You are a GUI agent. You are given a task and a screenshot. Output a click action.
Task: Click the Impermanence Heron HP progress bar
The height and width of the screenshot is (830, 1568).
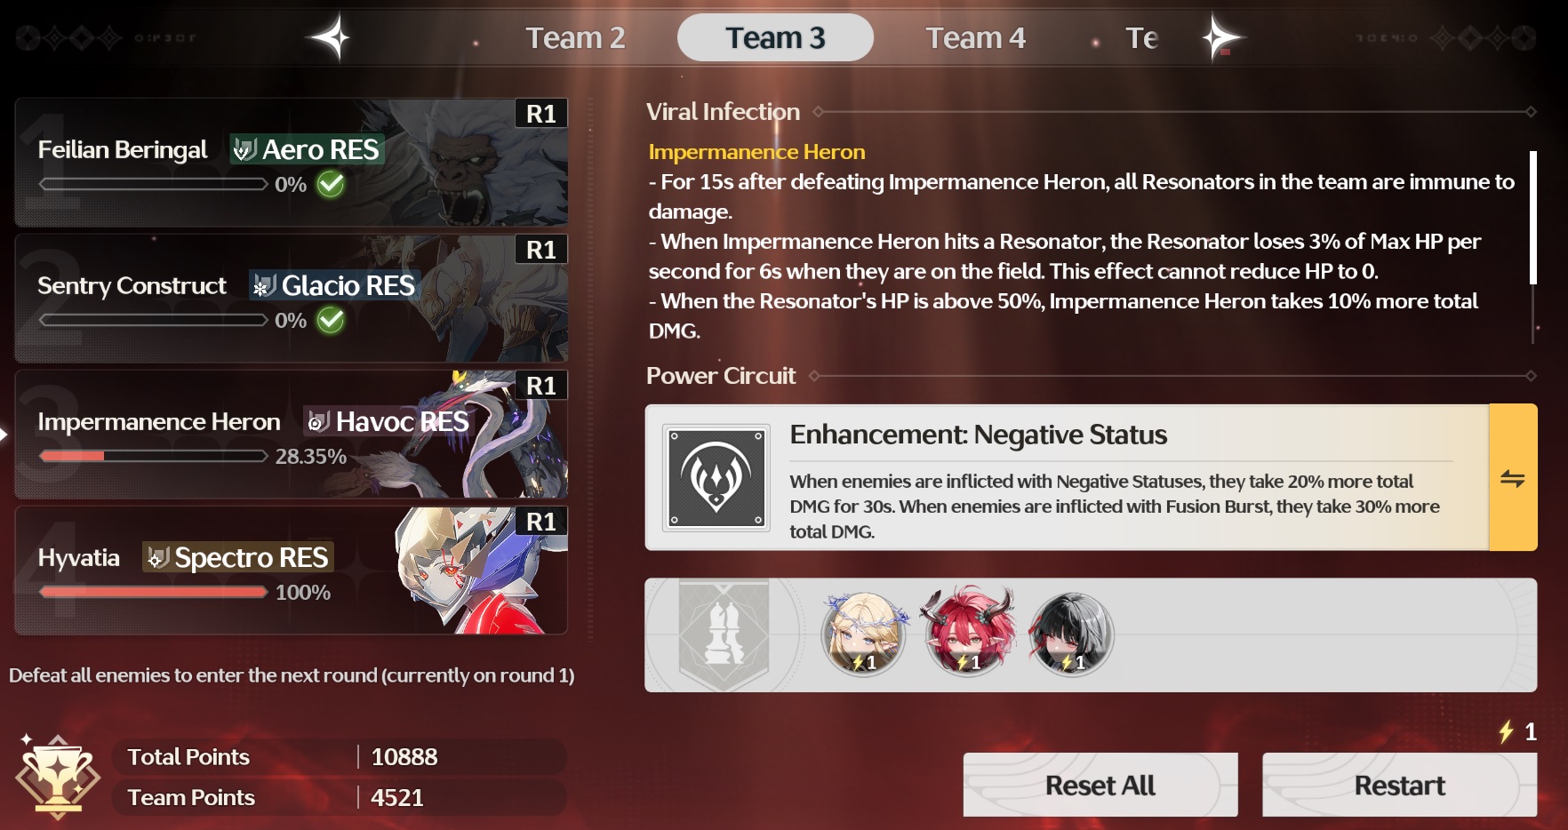click(x=153, y=456)
